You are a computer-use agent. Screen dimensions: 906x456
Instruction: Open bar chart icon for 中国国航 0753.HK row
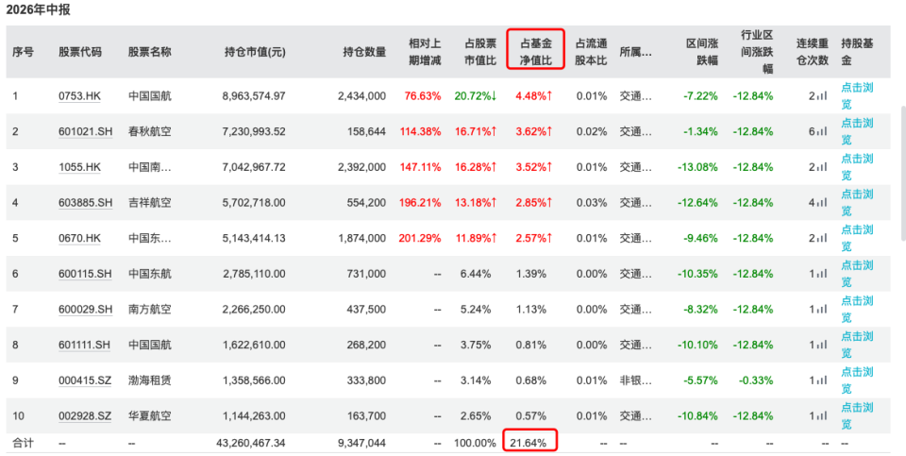pyautogui.click(x=823, y=96)
